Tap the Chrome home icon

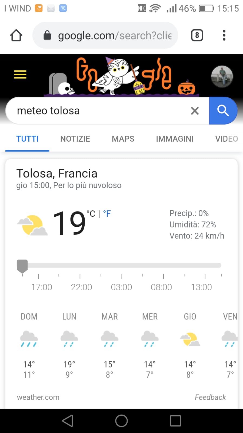pos(16,35)
